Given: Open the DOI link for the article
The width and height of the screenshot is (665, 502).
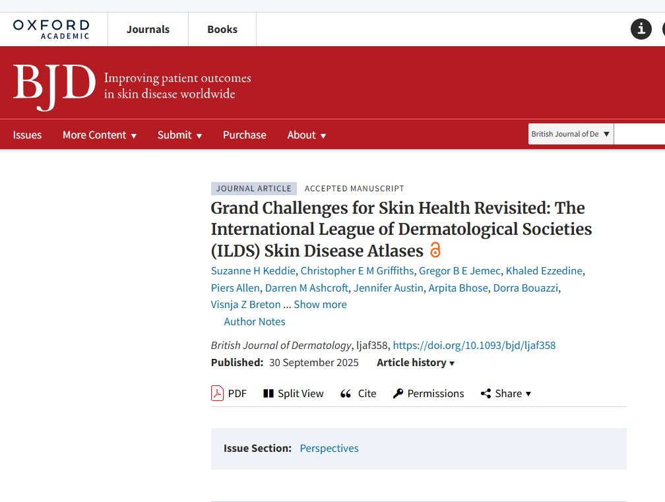Looking at the screenshot, I should [x=474, y=346].
